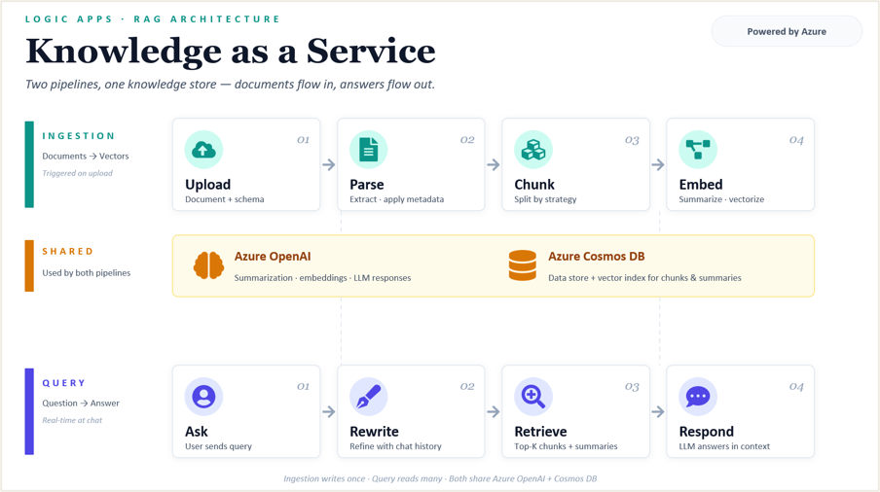Click 'Summarization · embeddings · LLM responses' text

(x=323, y=277)
